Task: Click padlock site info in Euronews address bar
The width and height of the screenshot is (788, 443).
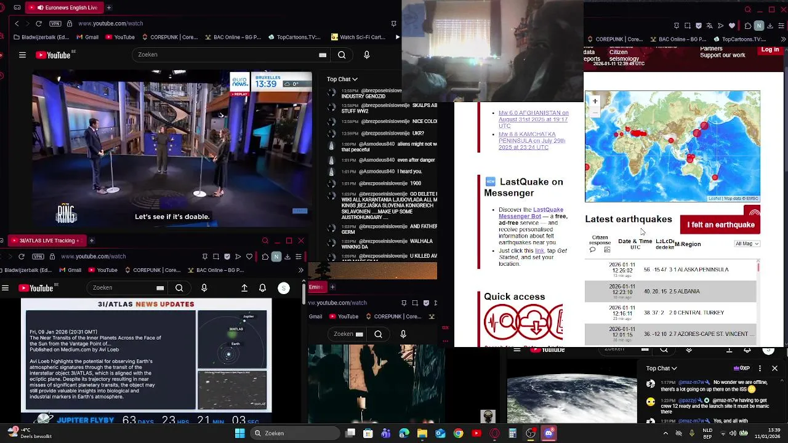Action: (x=70, y=23)
